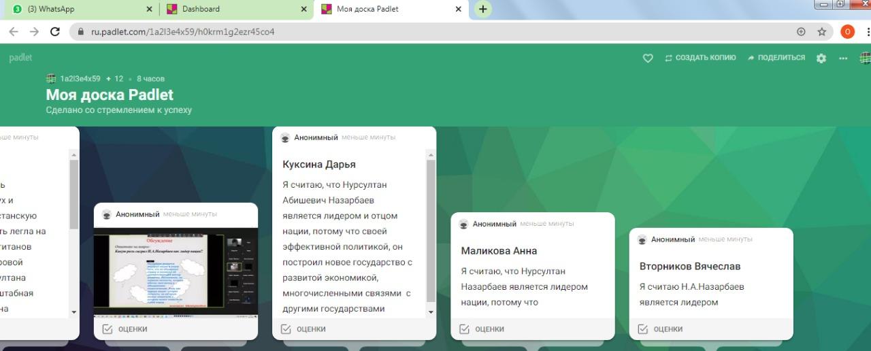Click the padlet logo
The width and height of the screenshot is (871, 351).
(20, 58)
